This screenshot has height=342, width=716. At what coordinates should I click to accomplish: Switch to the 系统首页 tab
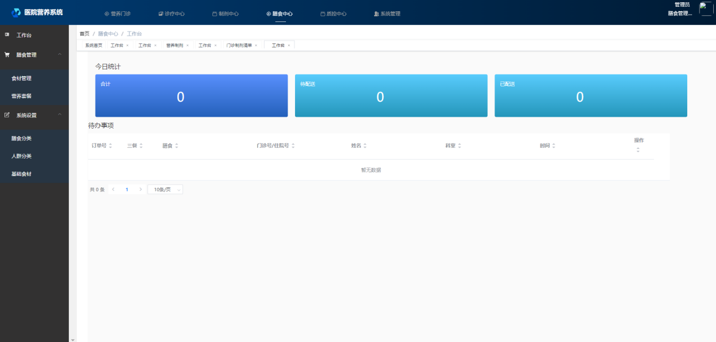click(94, 45)
